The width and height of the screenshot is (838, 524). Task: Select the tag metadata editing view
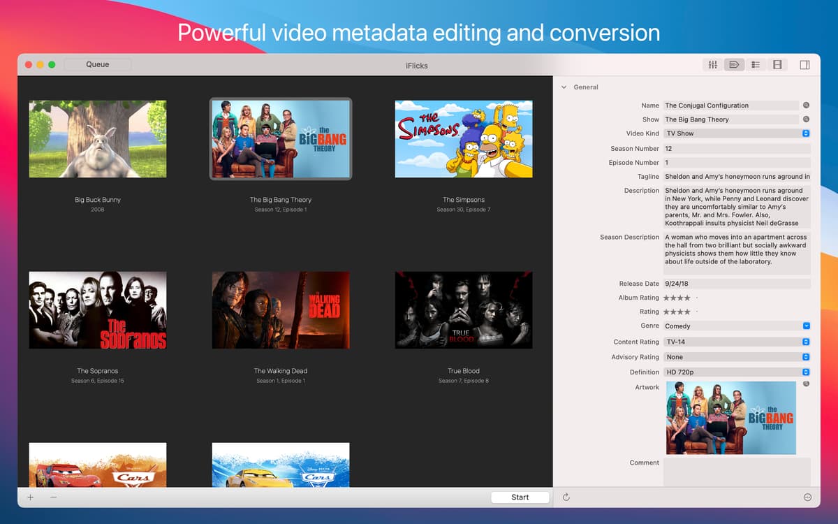[x=734, y=64]
